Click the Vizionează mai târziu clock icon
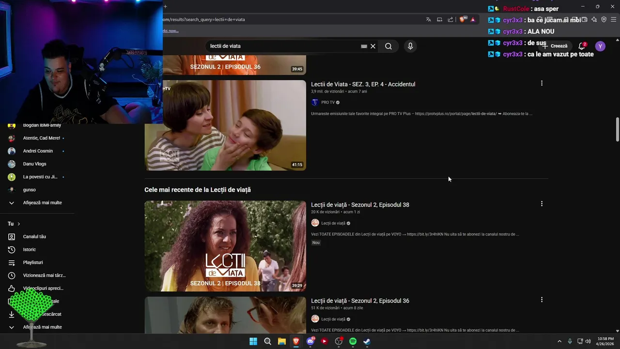Viewport: 620px width, 349px height. tap(12, 275)
